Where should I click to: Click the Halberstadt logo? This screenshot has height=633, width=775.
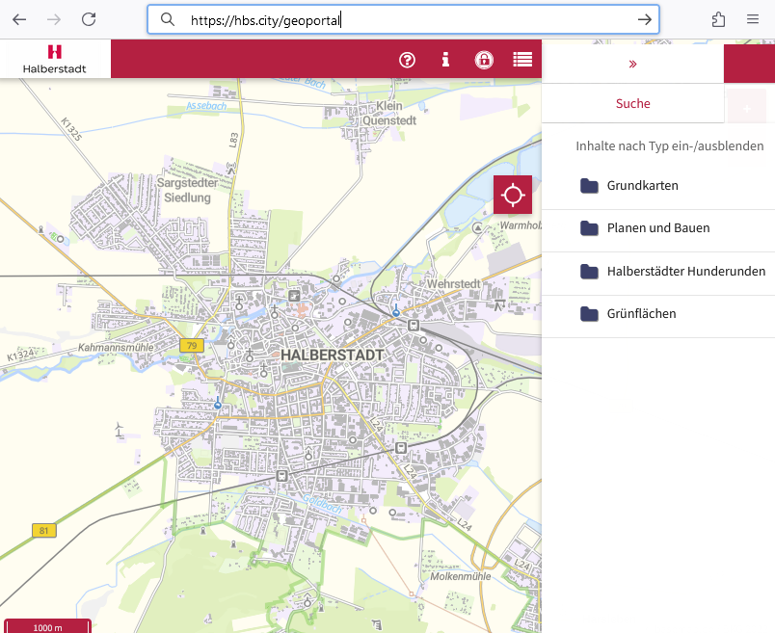[x=55, y=59]
